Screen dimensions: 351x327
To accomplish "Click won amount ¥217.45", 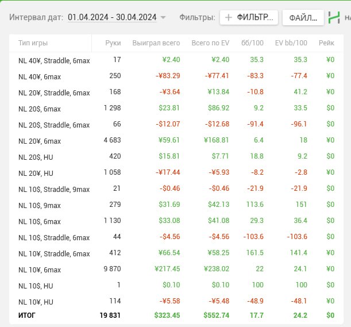I will pyautogui.click(x=167, y=269).
